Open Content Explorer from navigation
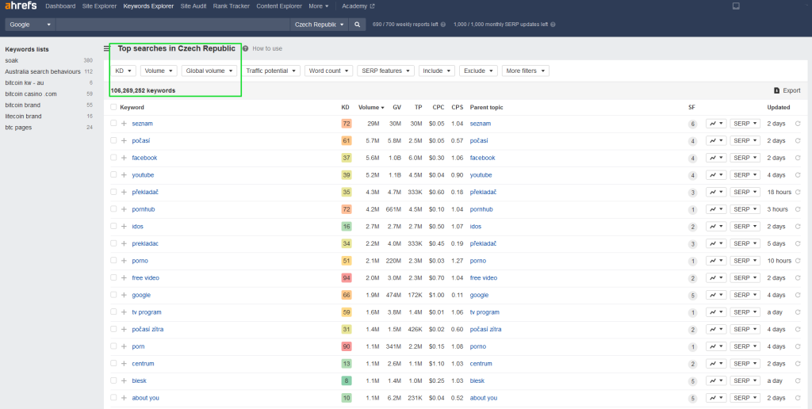Screen dimensions: 812x409 tap(279, 6)
